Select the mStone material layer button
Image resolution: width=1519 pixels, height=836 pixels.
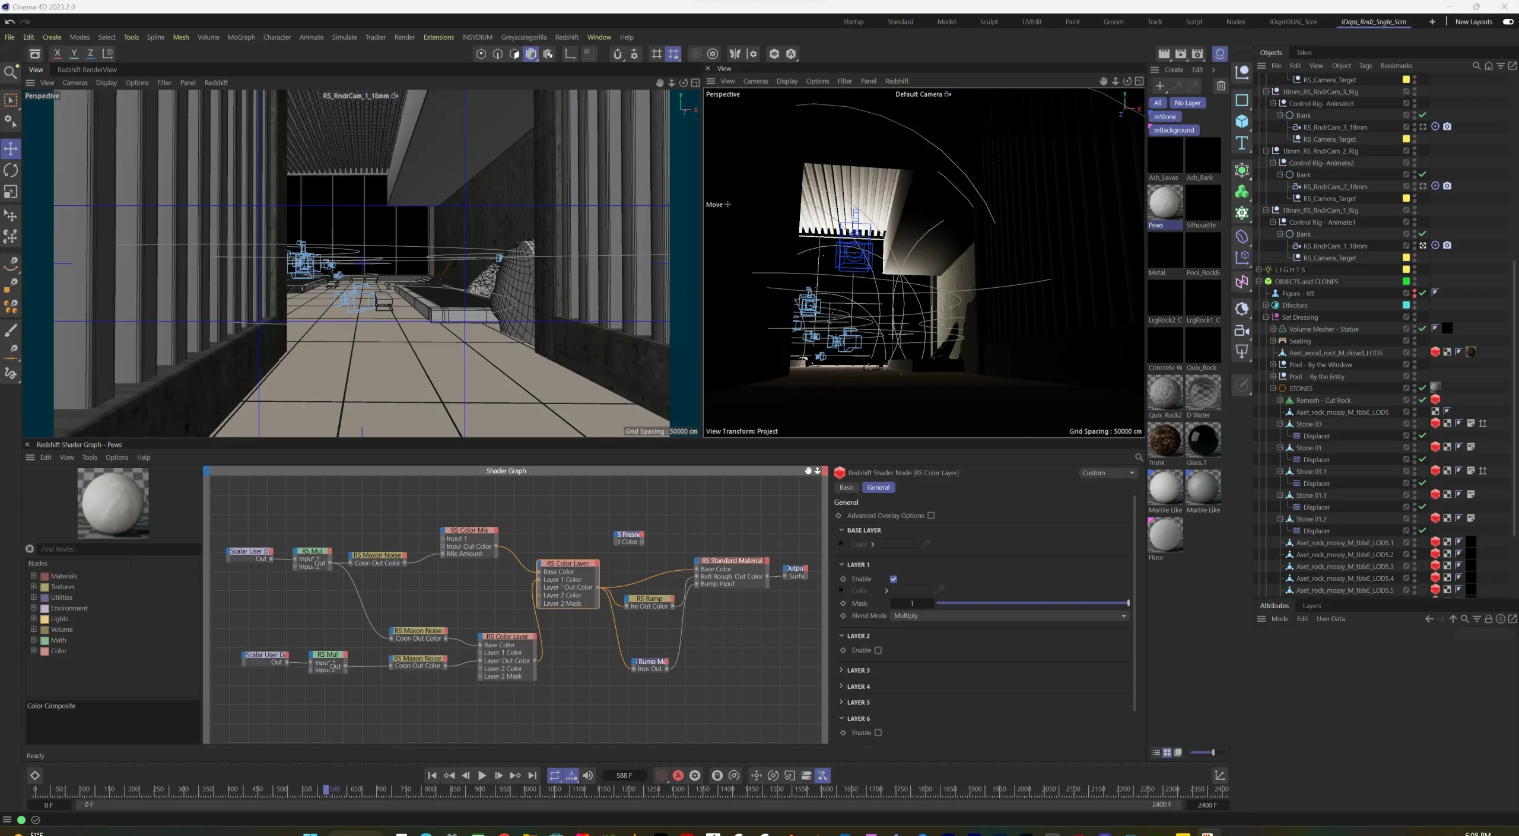(1165, 117)
